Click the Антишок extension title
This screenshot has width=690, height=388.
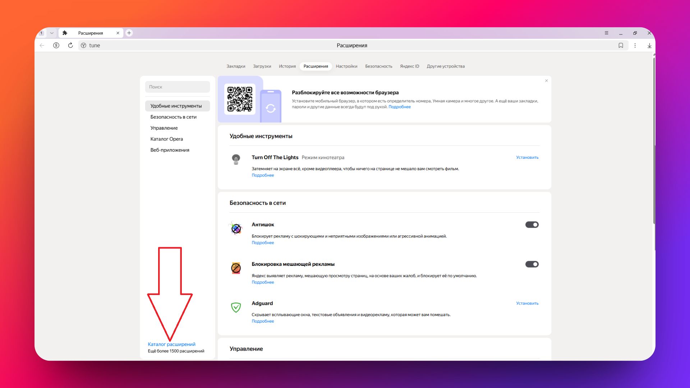263,225
